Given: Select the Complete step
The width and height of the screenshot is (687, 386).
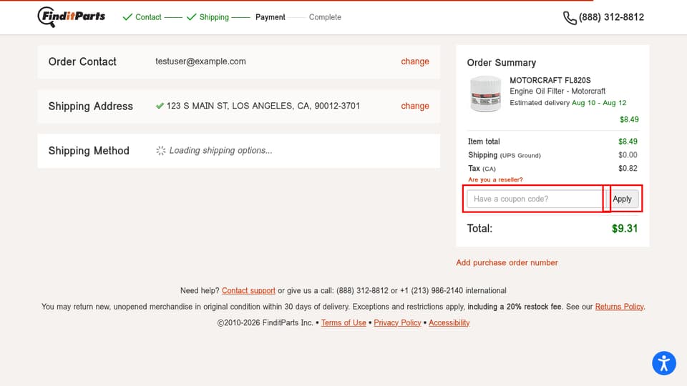Looking at the screenshot, I should pyautogui.click(x=325, y=17).
